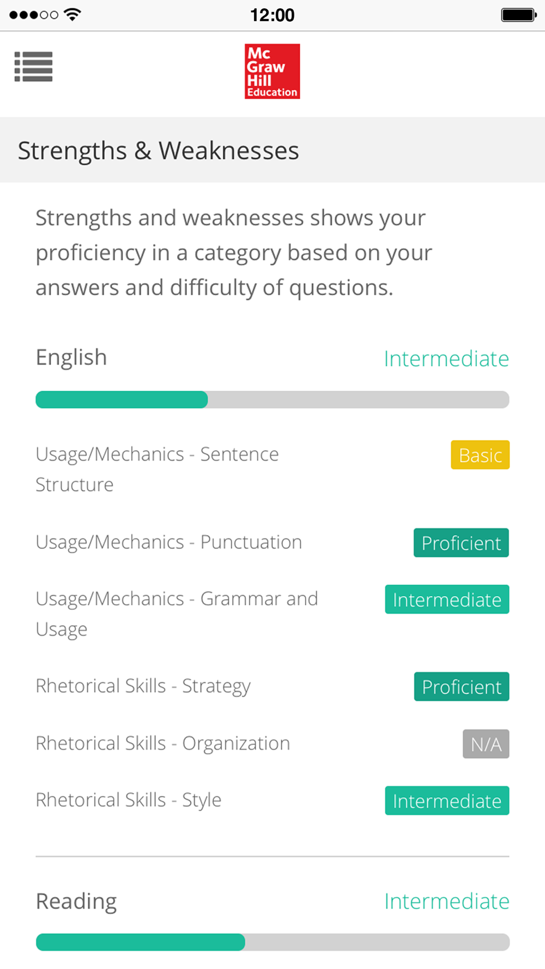Tap the signal strength dots
545x969 pixels.
(33, 15)
